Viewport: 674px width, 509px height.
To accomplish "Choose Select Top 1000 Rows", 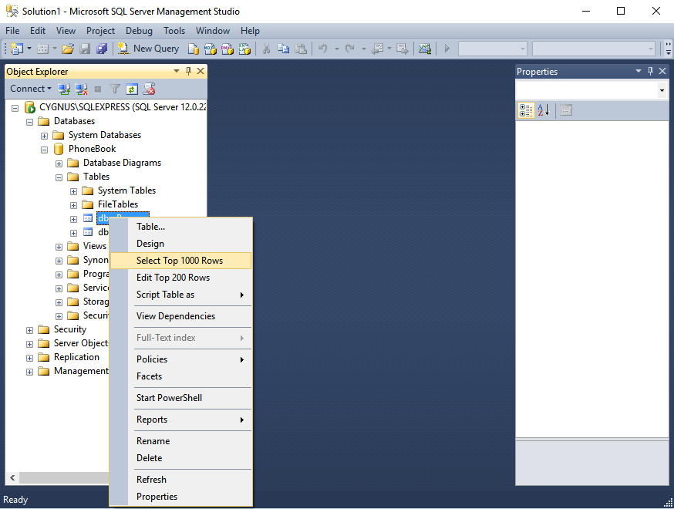I will [x=181, y=261].
